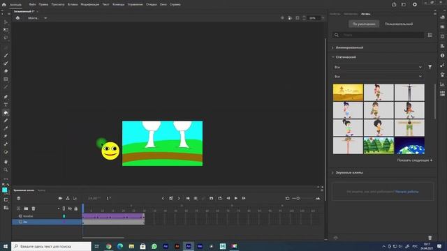Switch to the Свойства tab
The height and width of the screenshot is (251, 447).
[335, 14]
